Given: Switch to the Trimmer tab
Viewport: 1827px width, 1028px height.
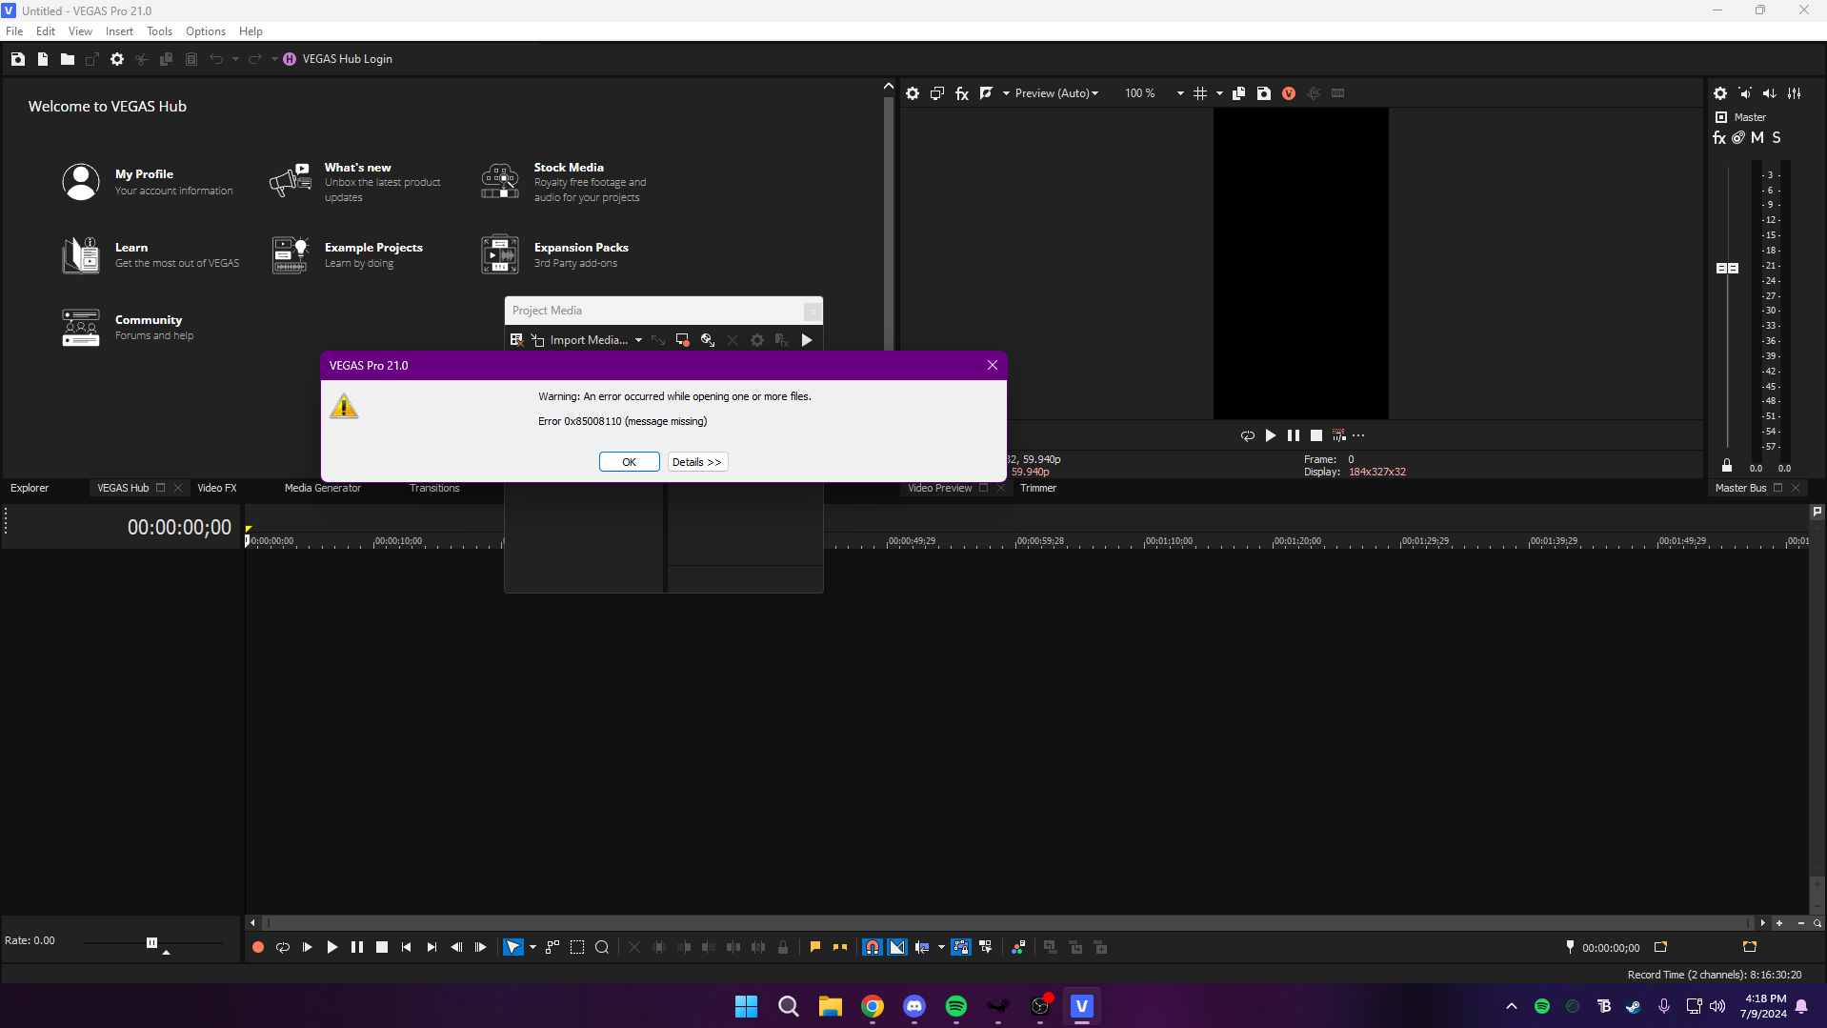Looking at the screenshot, I should 1037,488.
